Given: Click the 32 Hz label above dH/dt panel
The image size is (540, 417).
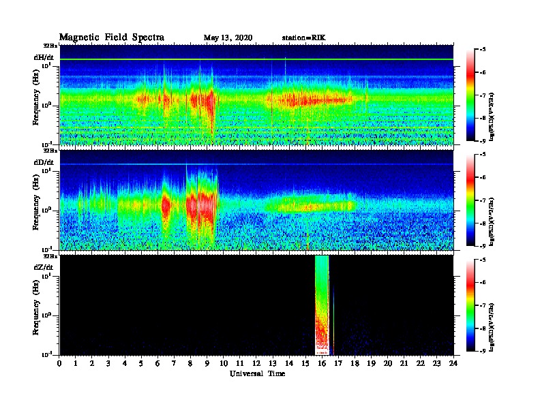Looking at the screenshot, I should (50, 46).
